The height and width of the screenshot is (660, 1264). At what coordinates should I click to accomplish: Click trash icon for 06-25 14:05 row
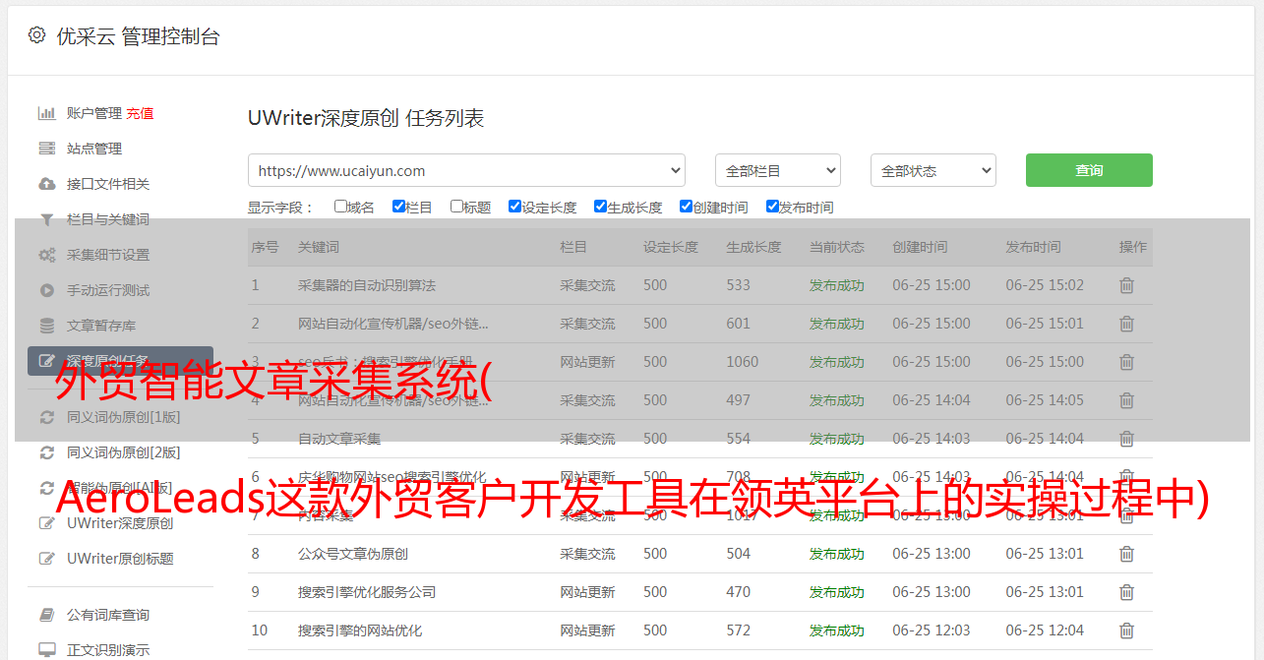tap(1126, 400)
